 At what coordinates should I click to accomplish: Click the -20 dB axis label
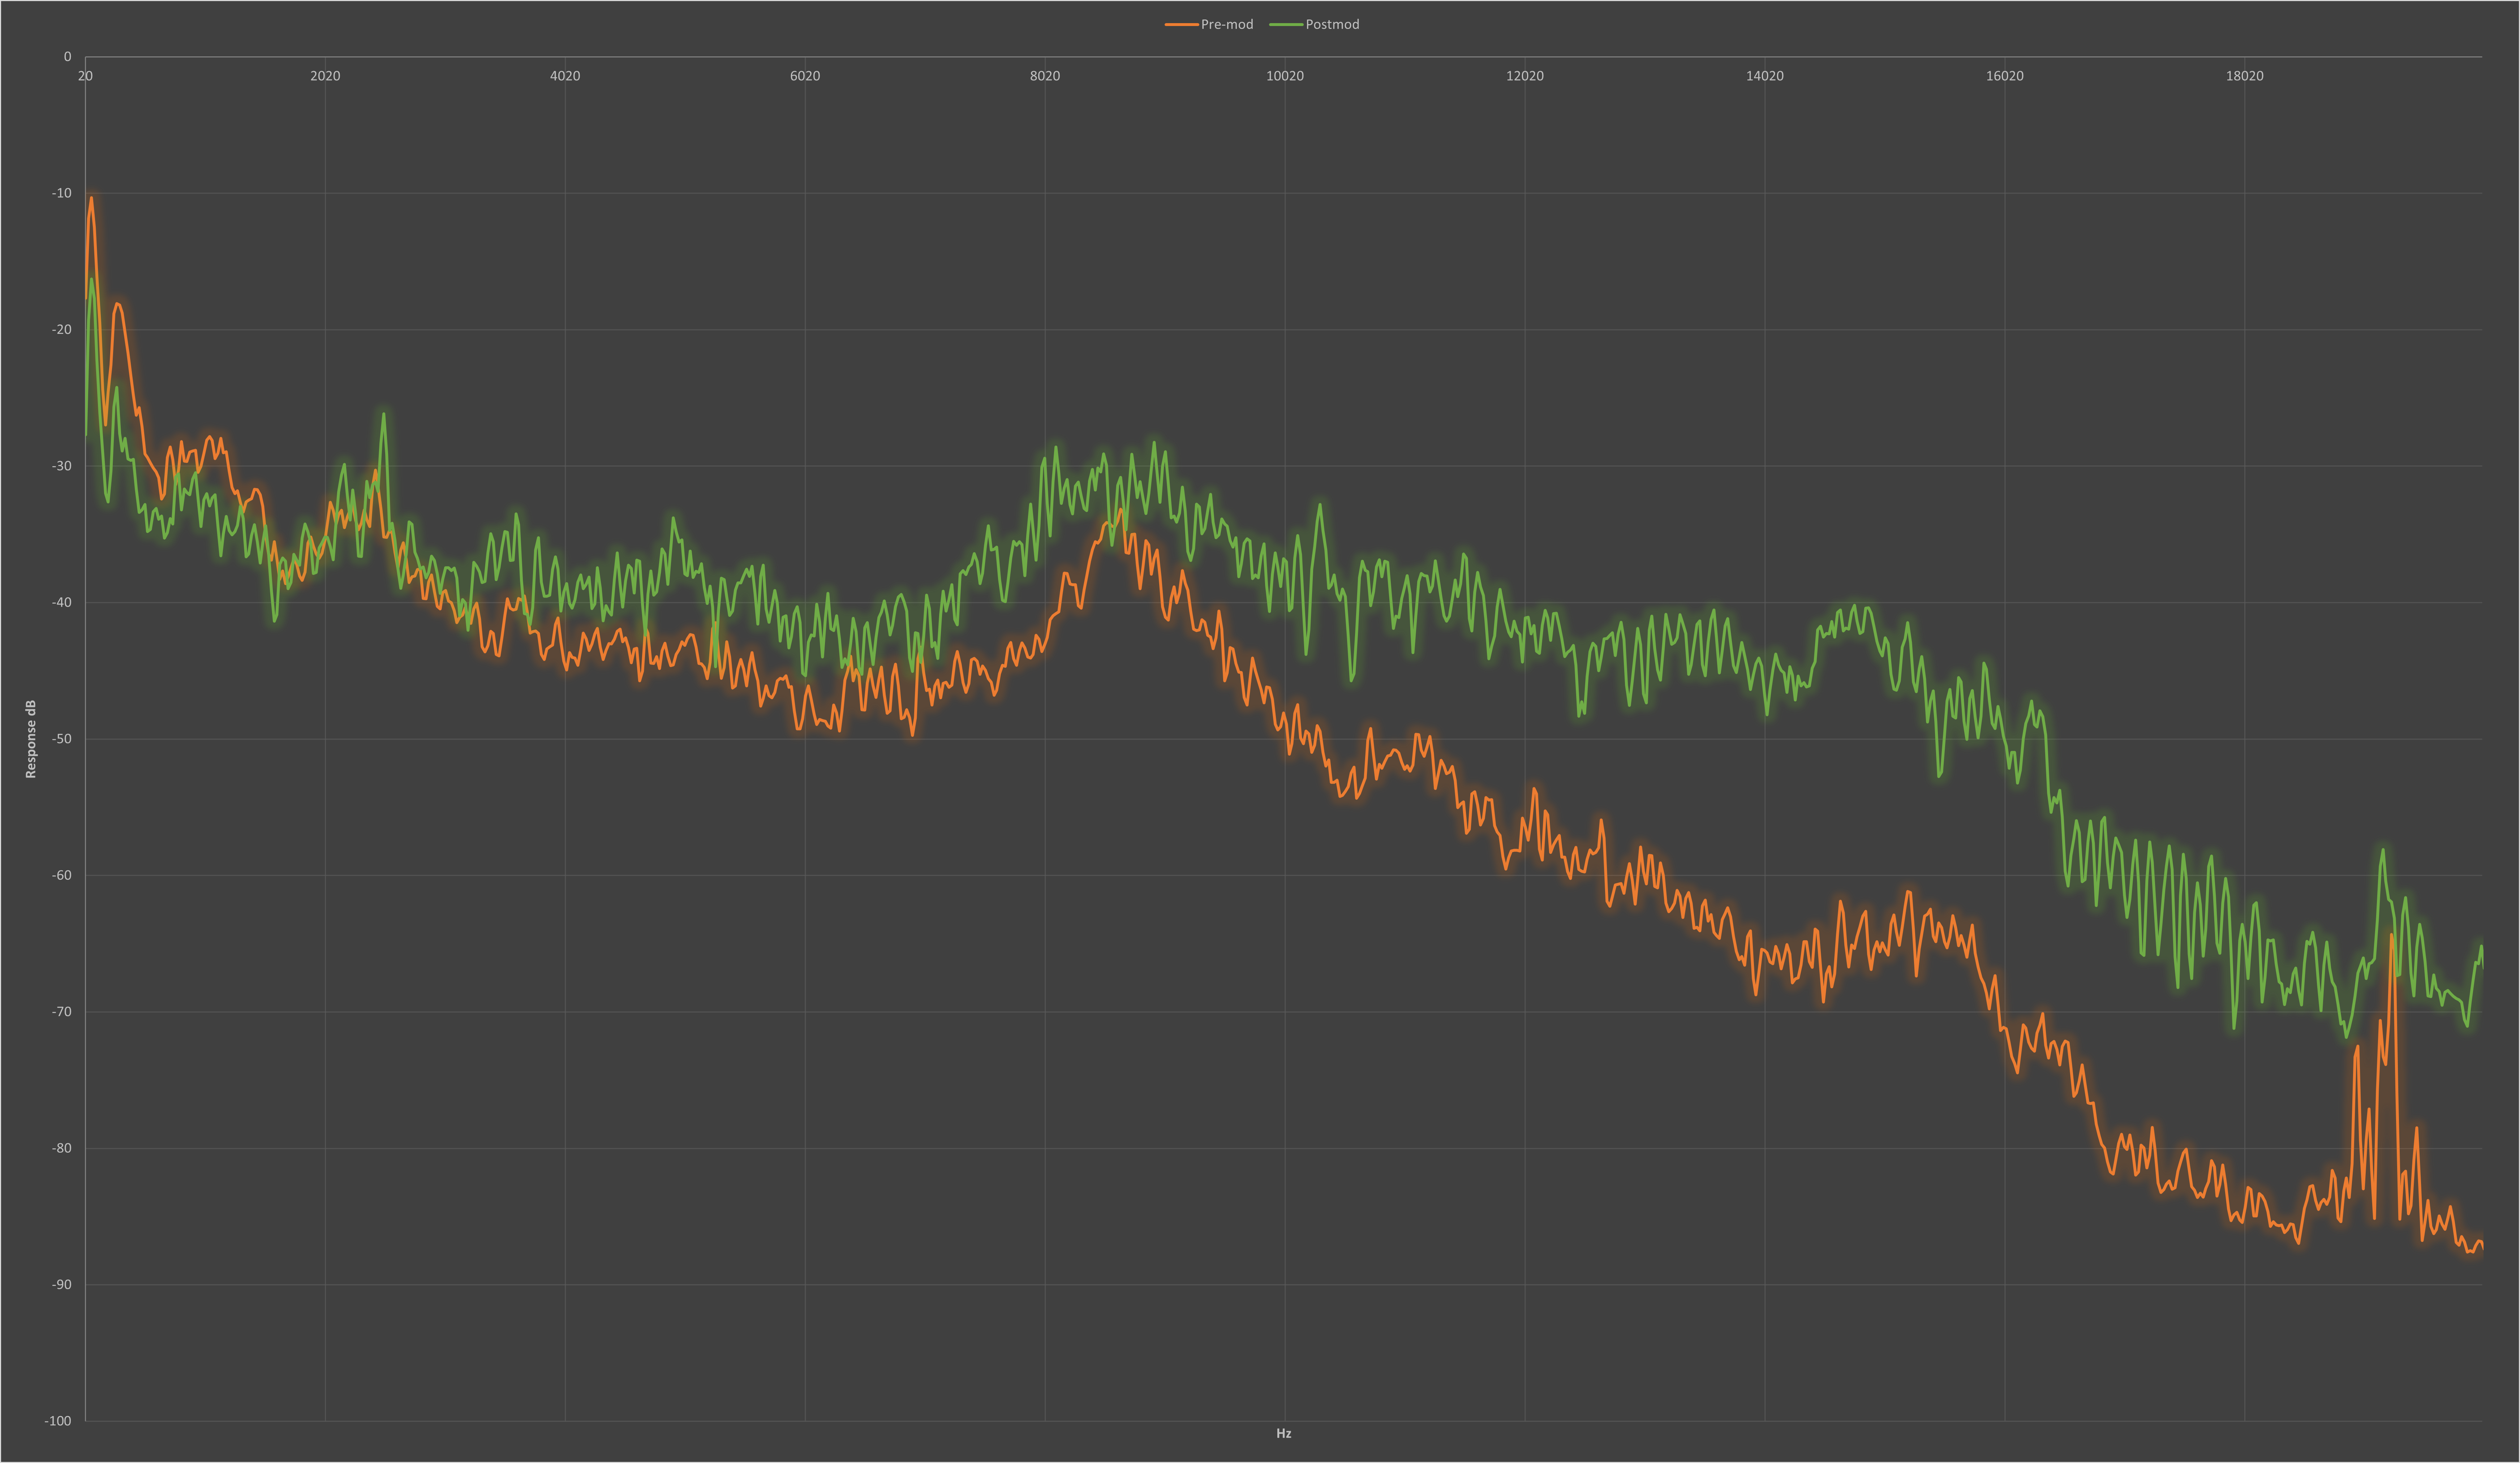62,330
